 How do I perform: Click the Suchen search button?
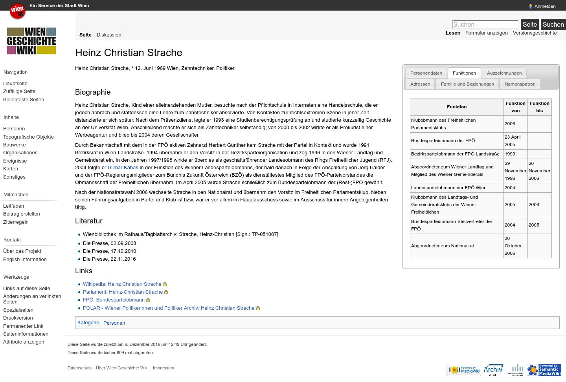pyautogui.click(x=553, y=24)
